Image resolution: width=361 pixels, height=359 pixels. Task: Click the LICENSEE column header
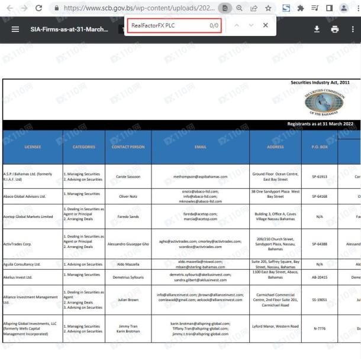point(33,147)
